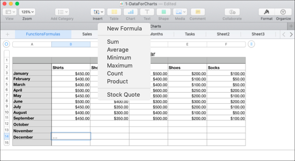The image size is (295, 161).
Task: Click the add-column handle
Action: point(251,44)
